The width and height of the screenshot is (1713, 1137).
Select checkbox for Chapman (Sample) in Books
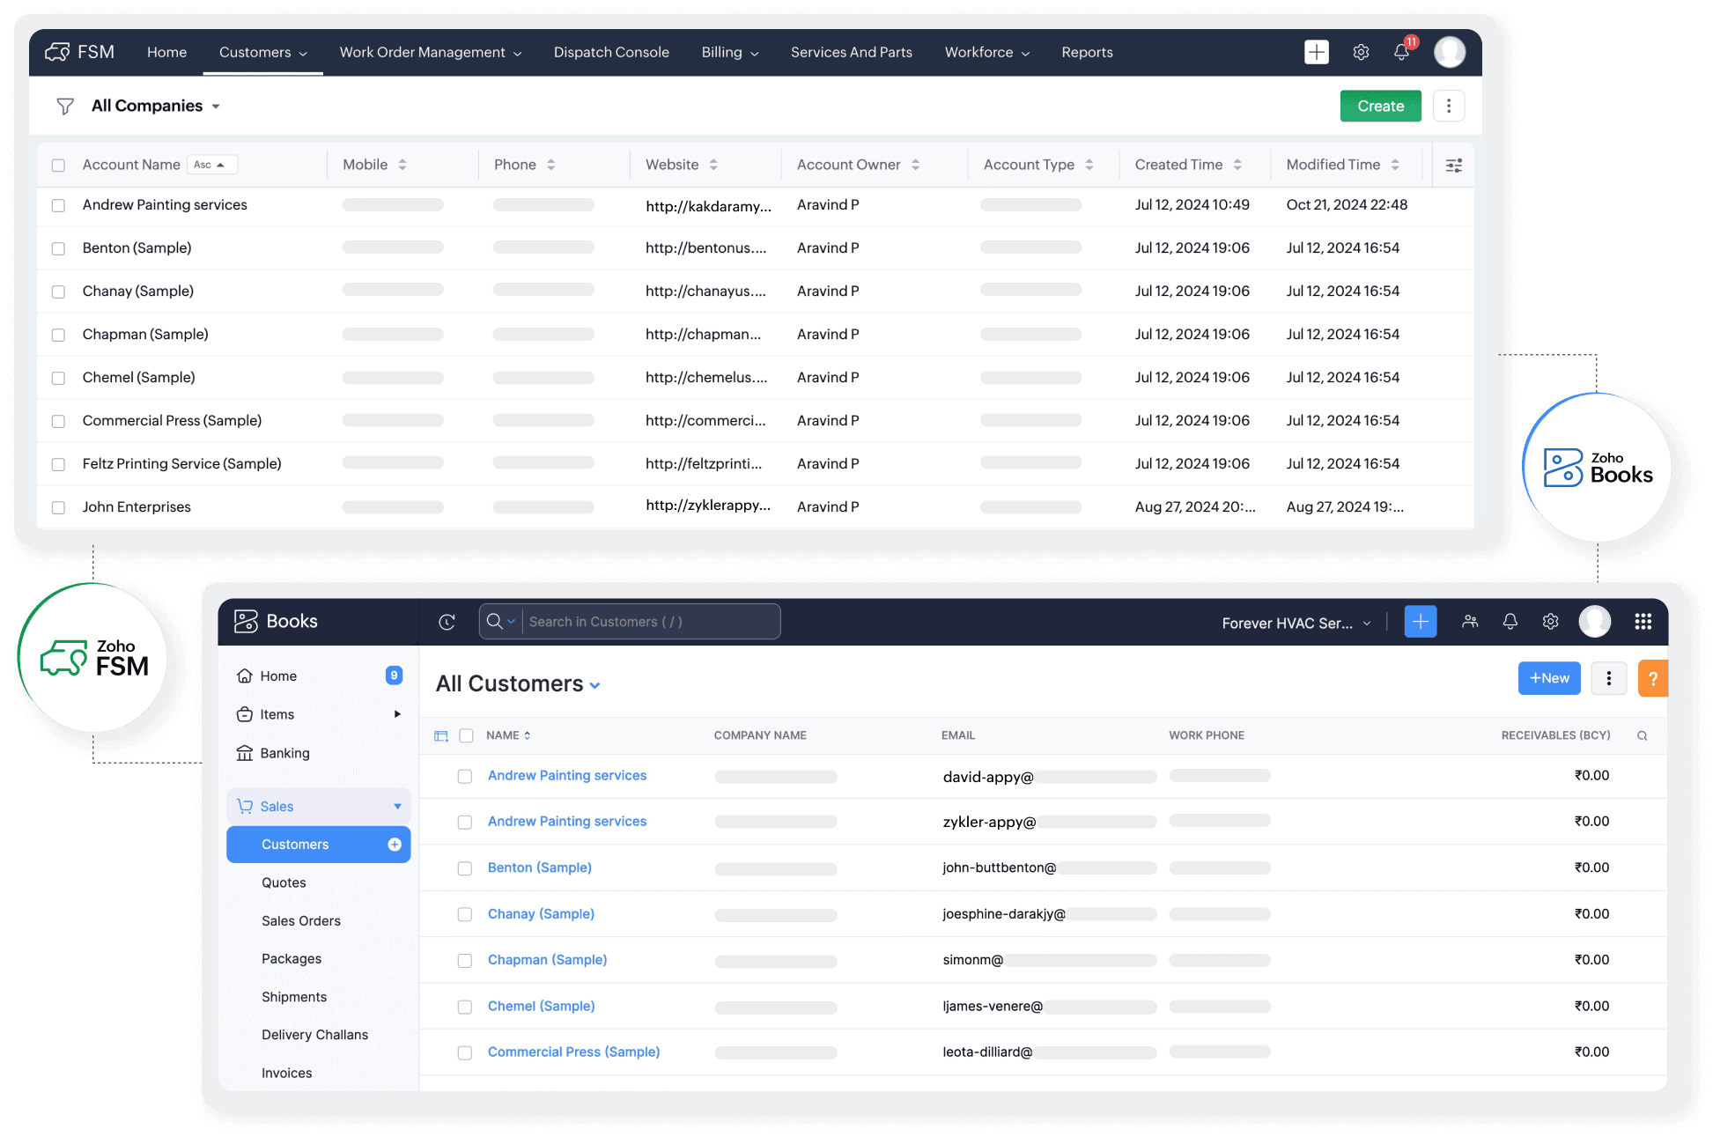[x=465, y=961]
